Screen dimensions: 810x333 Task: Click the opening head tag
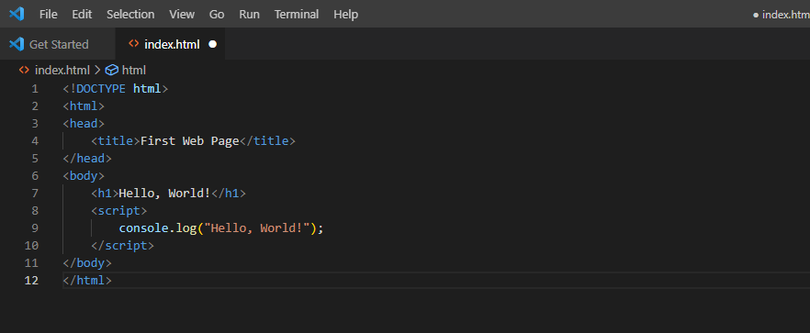click(84, 124)
